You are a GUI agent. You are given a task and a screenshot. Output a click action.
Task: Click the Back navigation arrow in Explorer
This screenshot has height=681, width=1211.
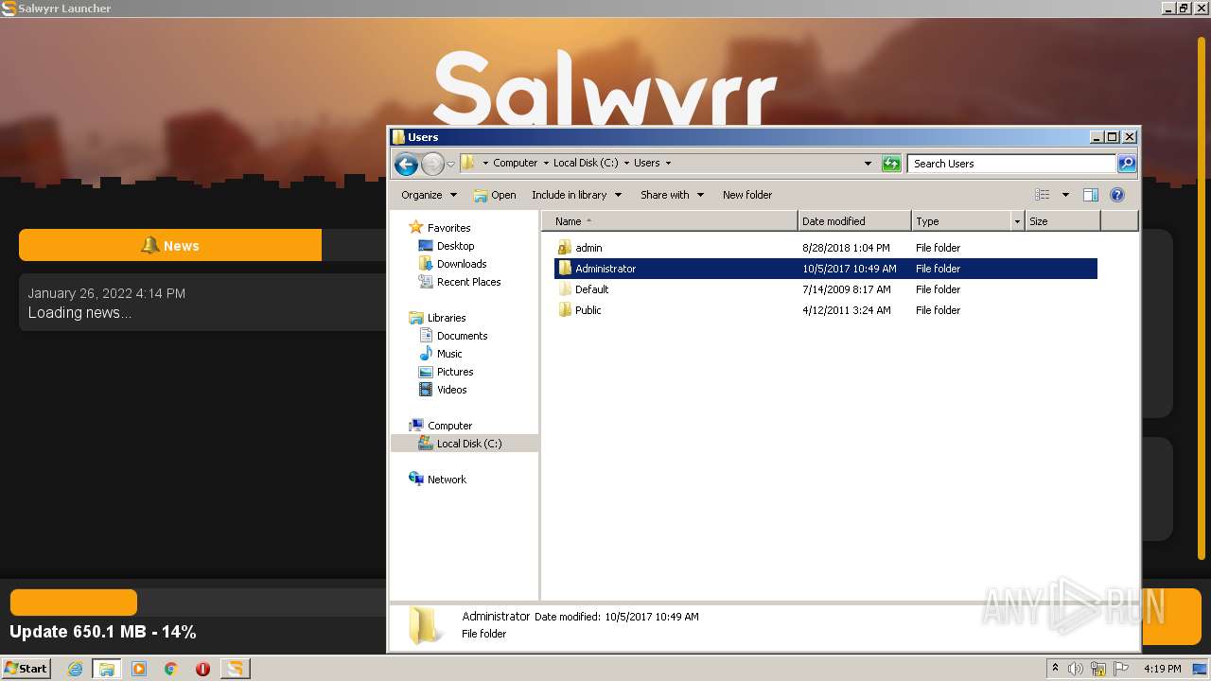406,164
